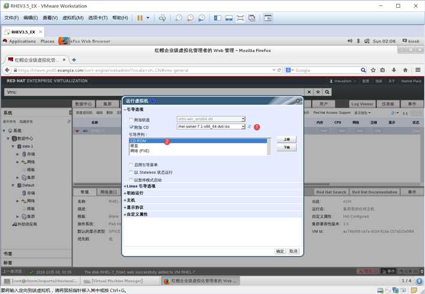Select 硬盘 in the boot sequence list

pos(199,146)
